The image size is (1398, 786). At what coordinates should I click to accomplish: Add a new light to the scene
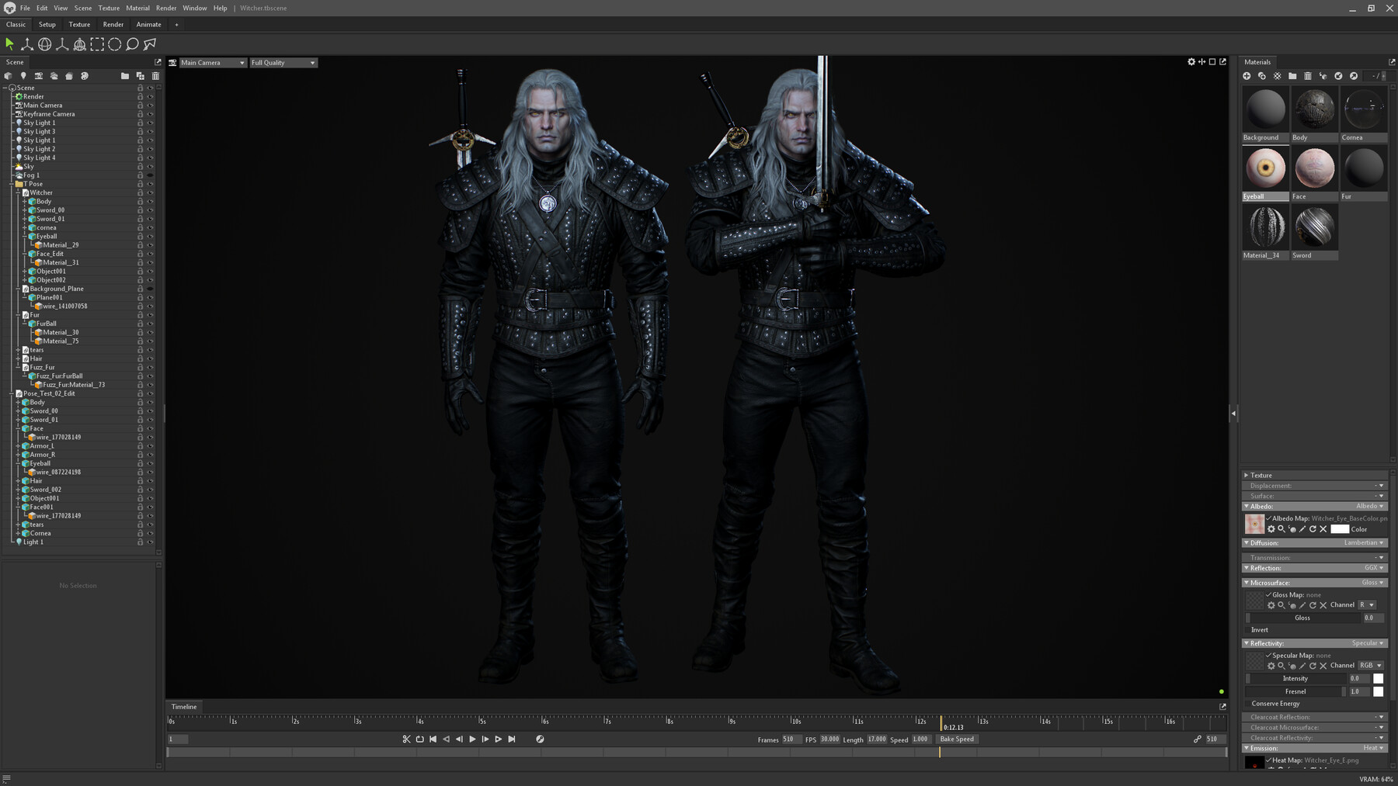coord(24,75)
